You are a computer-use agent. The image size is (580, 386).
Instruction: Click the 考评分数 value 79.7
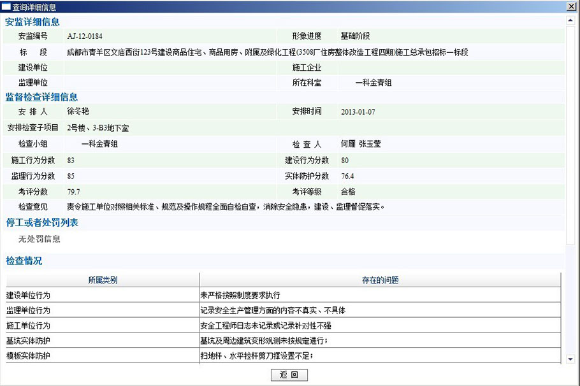point(73,192)
